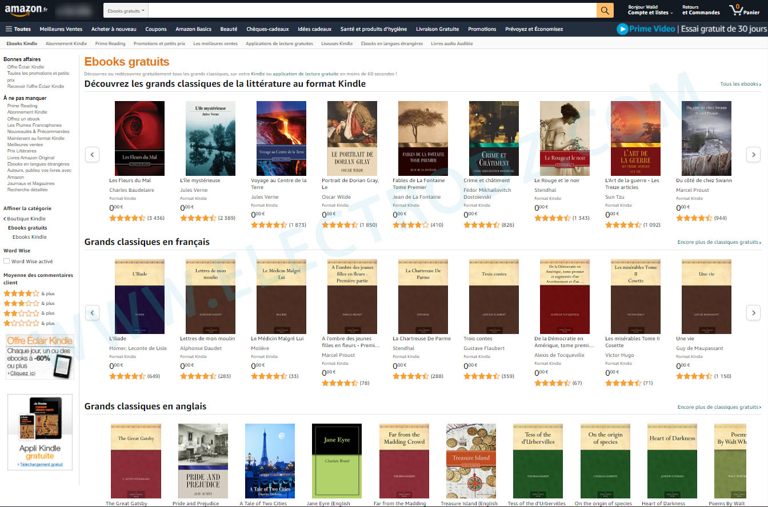Image resolution: width=768 pixels, height=507 pixels.
Task: Open star rating for Du côté de chez Swann
Action: click(x=694, y=218)
